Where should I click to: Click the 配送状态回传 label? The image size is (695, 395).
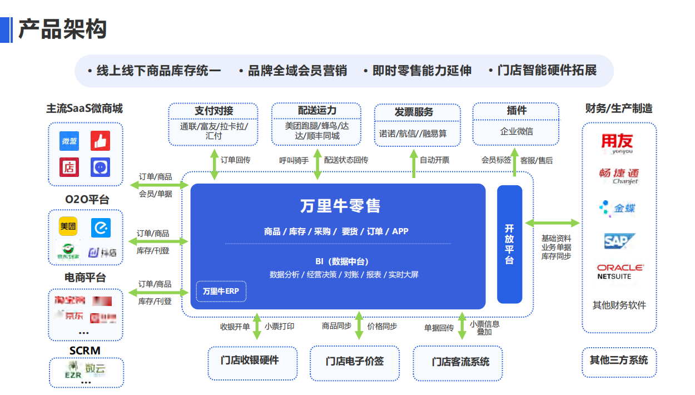(346, 160)
